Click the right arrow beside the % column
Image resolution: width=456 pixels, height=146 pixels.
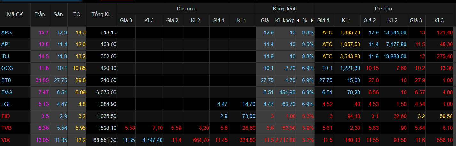click(x=312, y=21)
